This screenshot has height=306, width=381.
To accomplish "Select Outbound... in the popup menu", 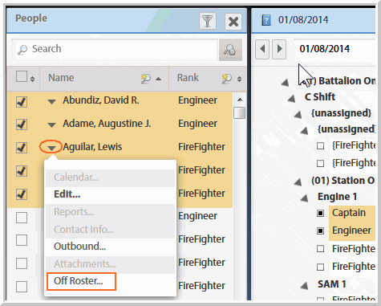I will (x=79, y=247).
